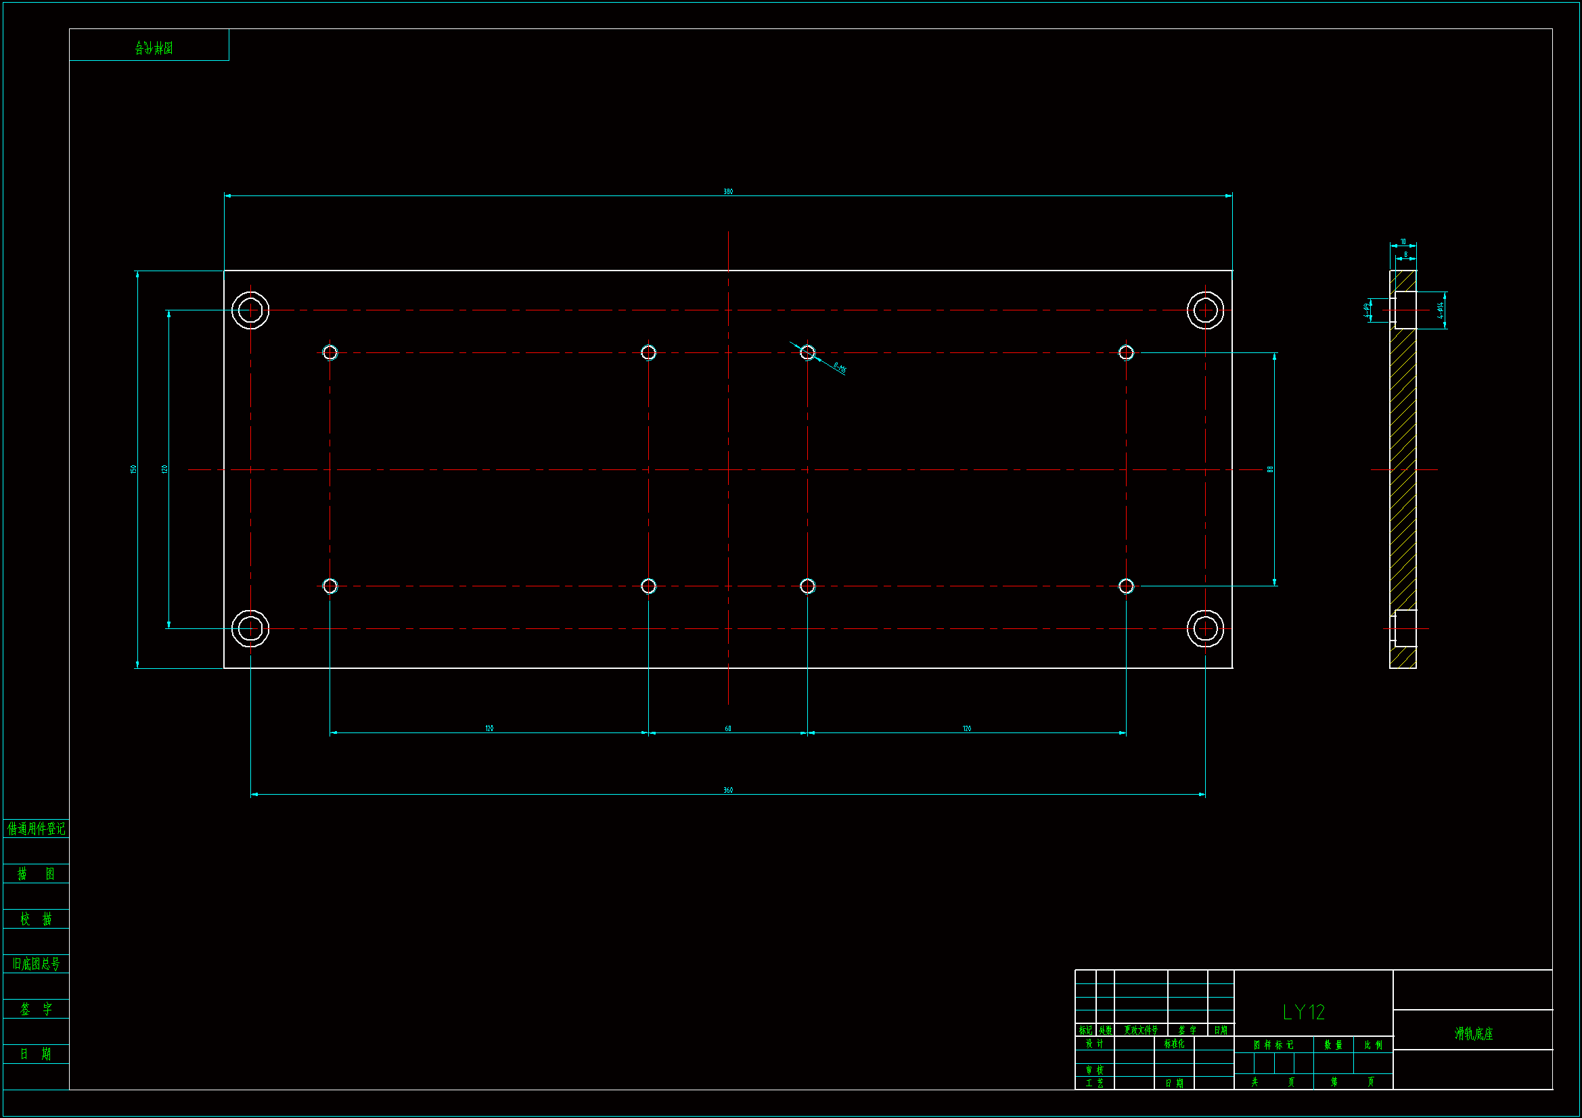The image size is (1582, 1118).
Task: Select the 88 vertical dimension on right
Action: pos(1270,469)
